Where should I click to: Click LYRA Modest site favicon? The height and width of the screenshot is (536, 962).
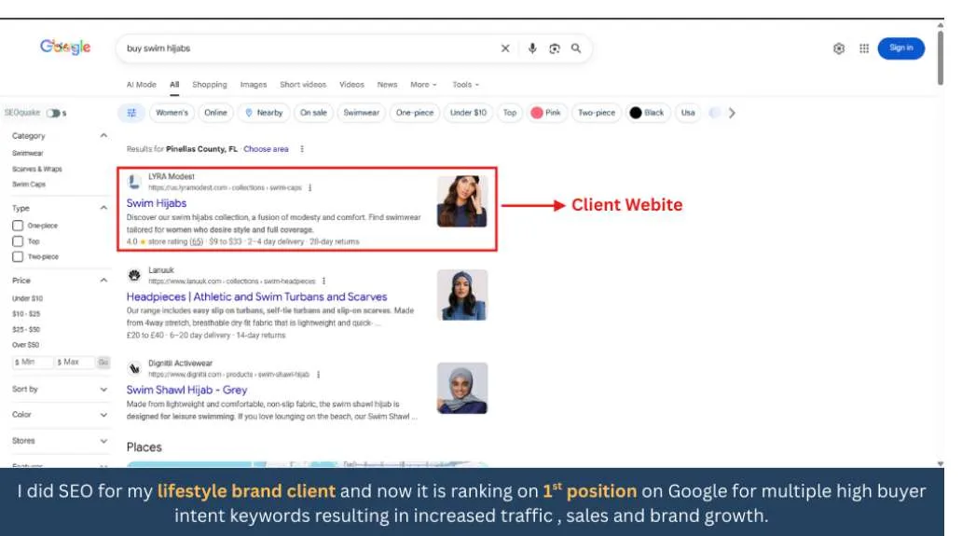(x=134, y=182)
